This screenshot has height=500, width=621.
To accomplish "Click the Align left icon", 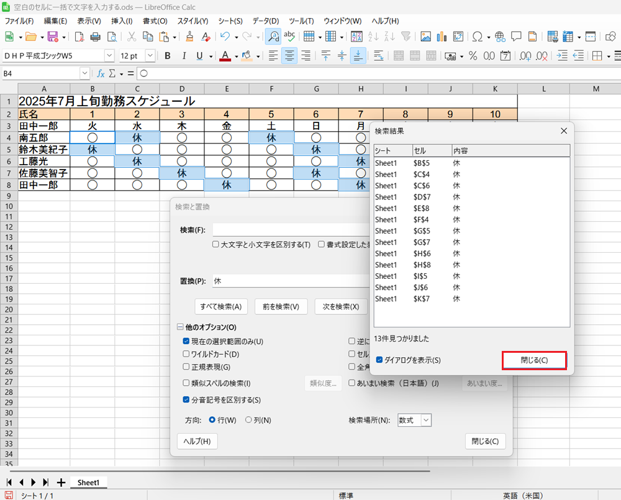I will point(273,56).
